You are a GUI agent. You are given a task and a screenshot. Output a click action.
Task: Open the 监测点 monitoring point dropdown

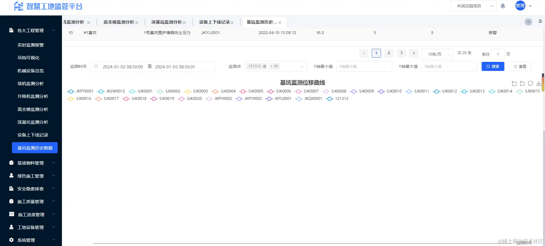point(276,66)
